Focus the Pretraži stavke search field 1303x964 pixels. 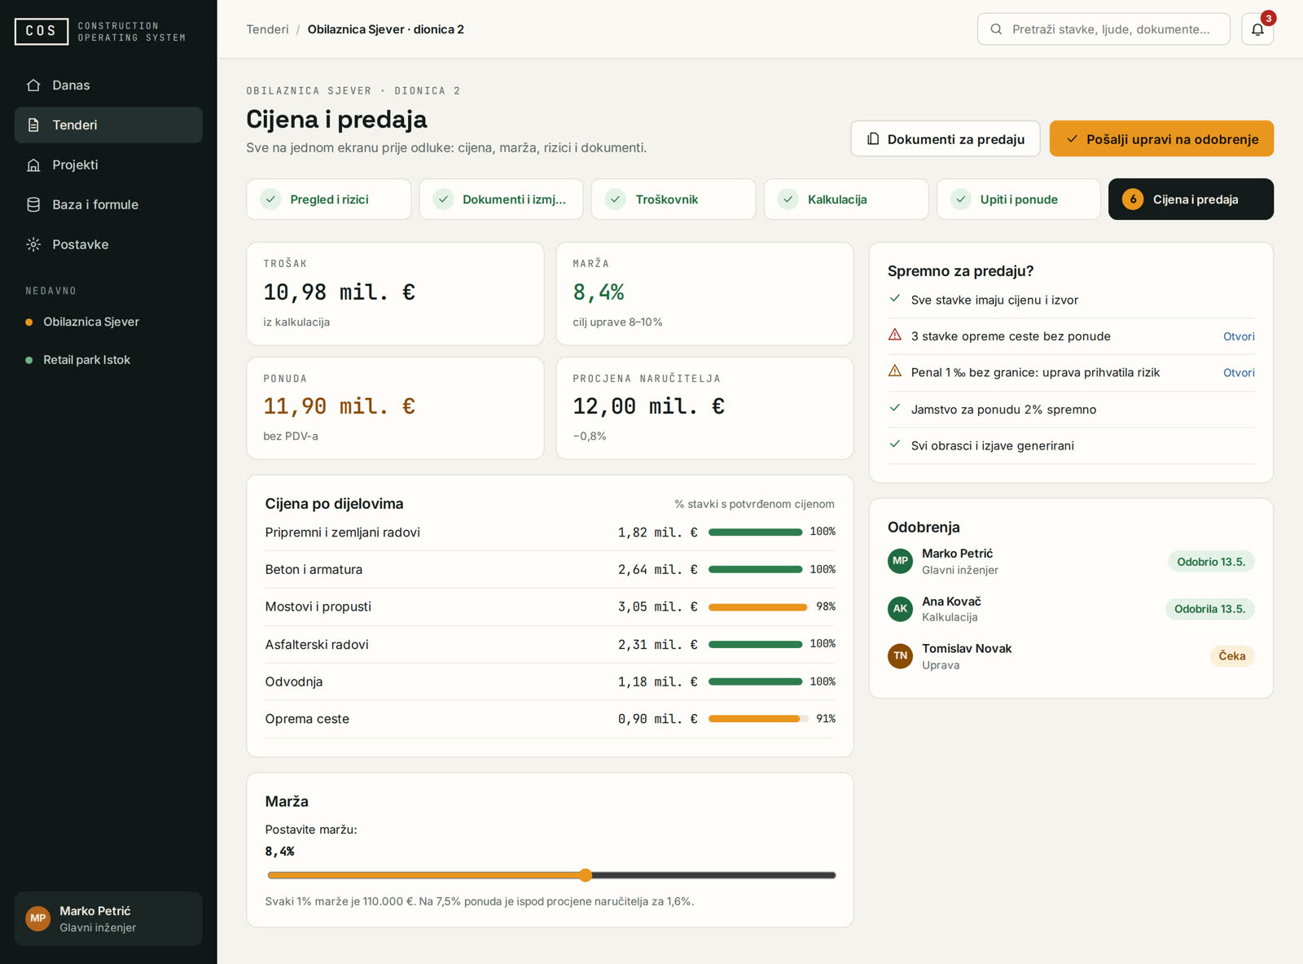1103,29
